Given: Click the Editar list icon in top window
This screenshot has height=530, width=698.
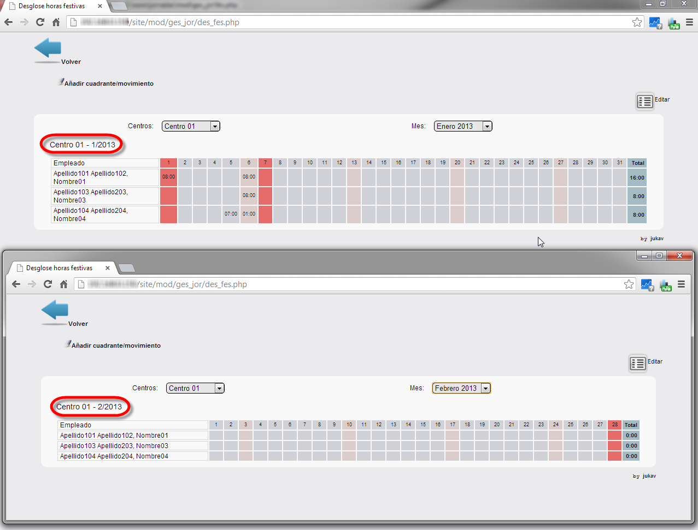Looking at the screenshot, I should 644,101.
